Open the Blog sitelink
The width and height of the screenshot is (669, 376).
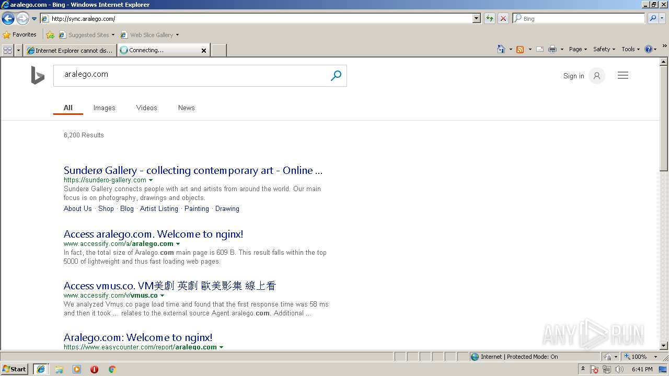click(127, 208)
